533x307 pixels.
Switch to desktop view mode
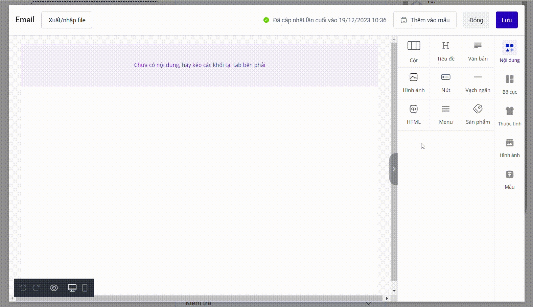[72, 288]
